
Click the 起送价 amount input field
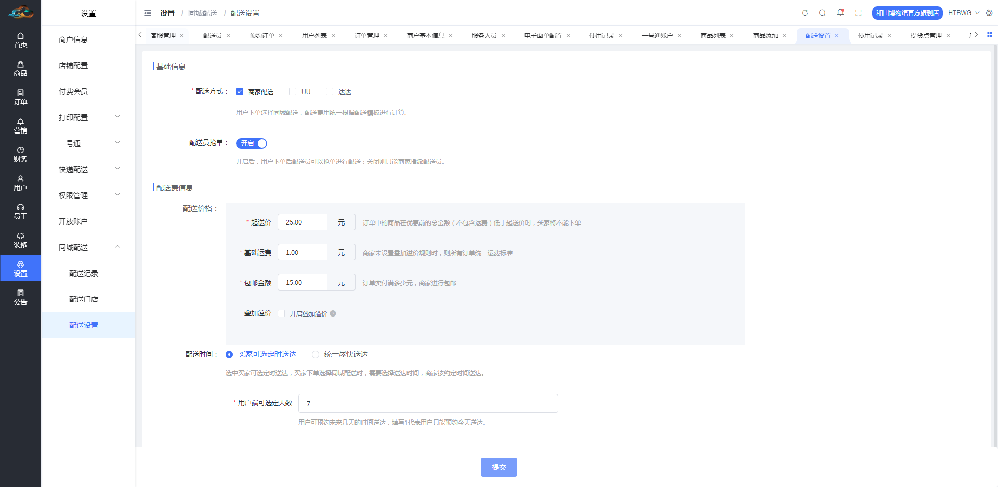click(x=303, y=222)
